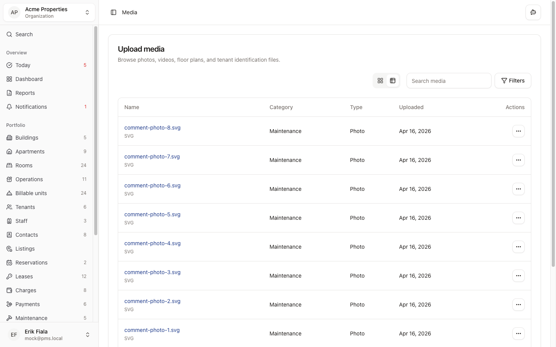This screenshot has width=556, height=347.
Task: Click the Buildings icon in sidebar
Action: pos(9,138)
